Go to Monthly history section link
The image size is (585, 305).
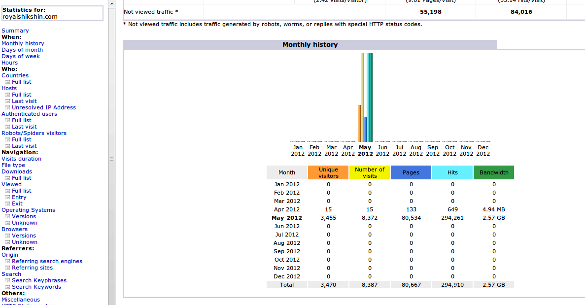click(23, 43)
